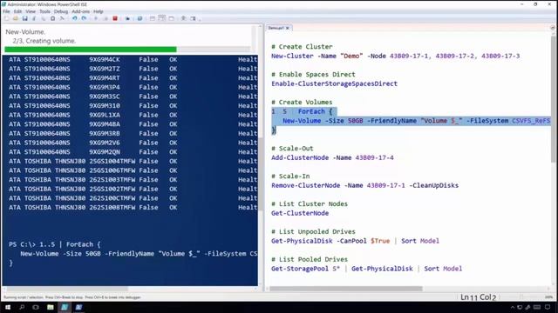Click Show Command Window toolbar icon
Screen dimensions: 558x313
pyautogui.click(x=184, y=18)
